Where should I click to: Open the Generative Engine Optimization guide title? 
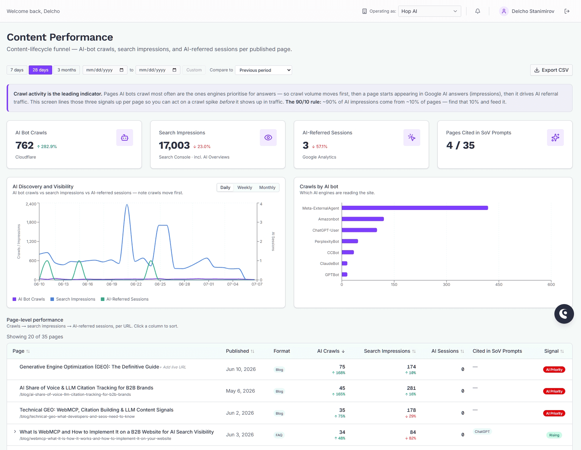89,367
